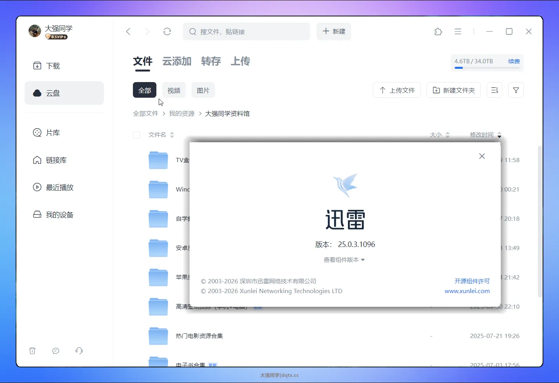The image size is (559, 383).
Task: Select the 图片 filter chip
Action: coord(203,90)
